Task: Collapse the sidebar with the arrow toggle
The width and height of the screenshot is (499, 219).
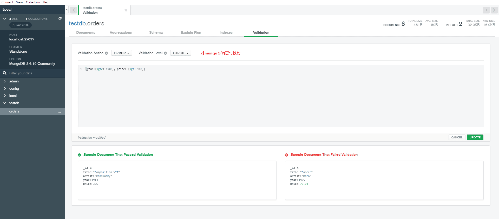Action: (x=67, y=10)
